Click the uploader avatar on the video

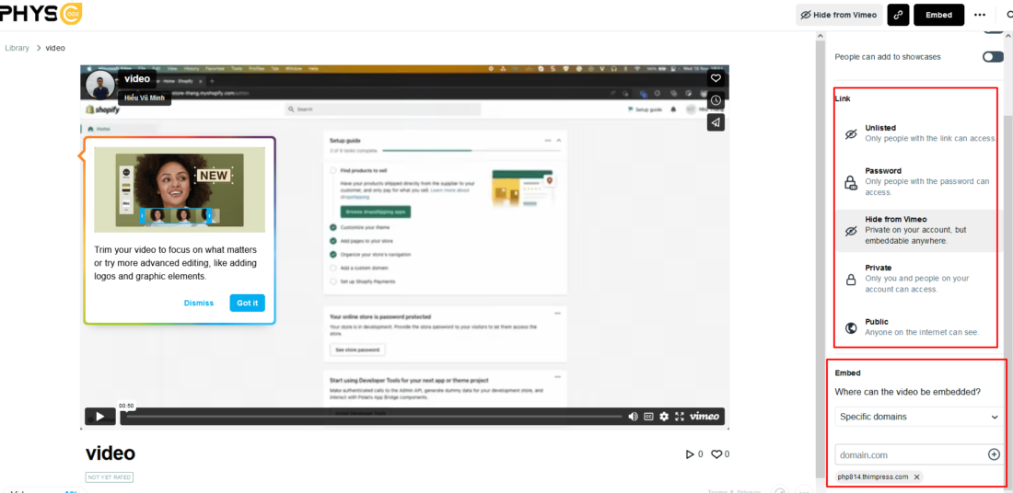(100, 86)
